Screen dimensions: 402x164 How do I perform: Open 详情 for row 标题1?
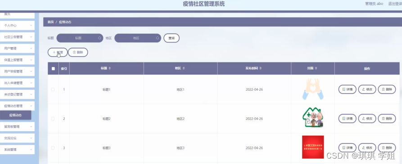[x=348, y=89]
